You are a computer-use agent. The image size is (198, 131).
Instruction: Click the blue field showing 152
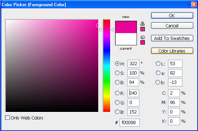click(x=133, y=112)
